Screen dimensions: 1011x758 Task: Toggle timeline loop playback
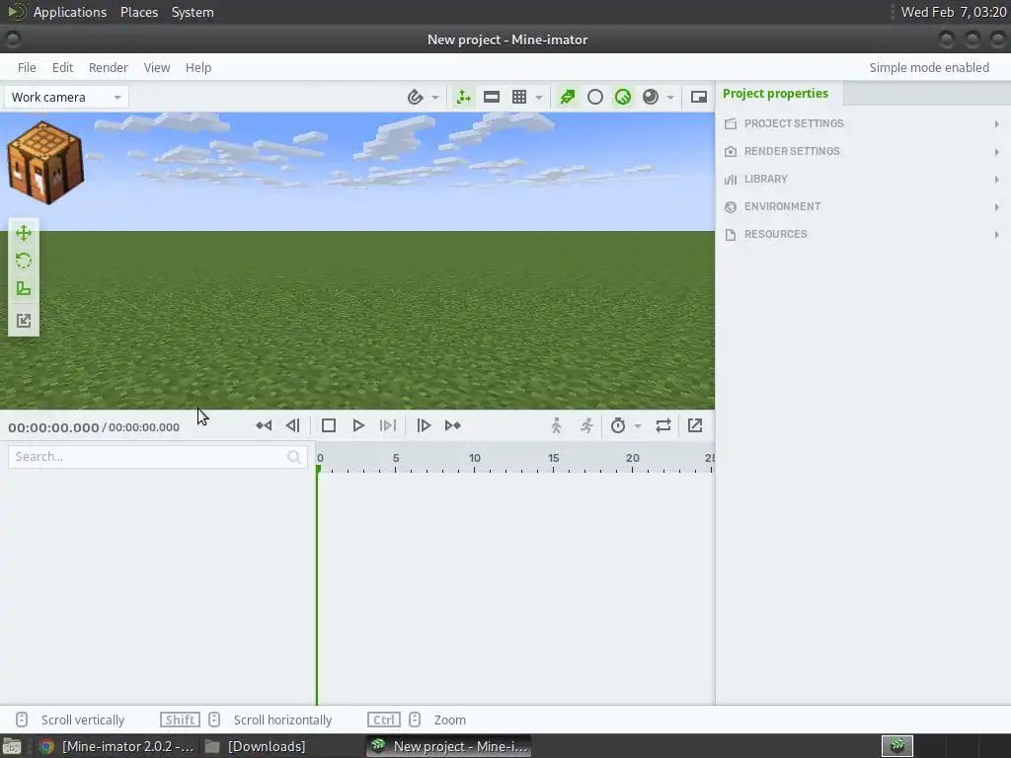[663, 426]
